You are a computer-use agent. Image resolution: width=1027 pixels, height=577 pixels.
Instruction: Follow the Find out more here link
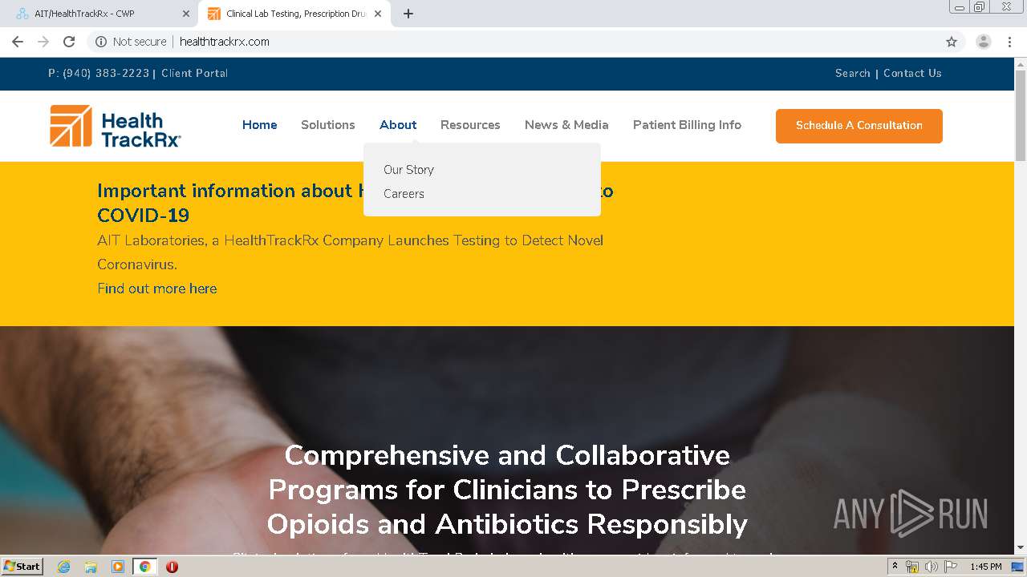tap(157, 288)
